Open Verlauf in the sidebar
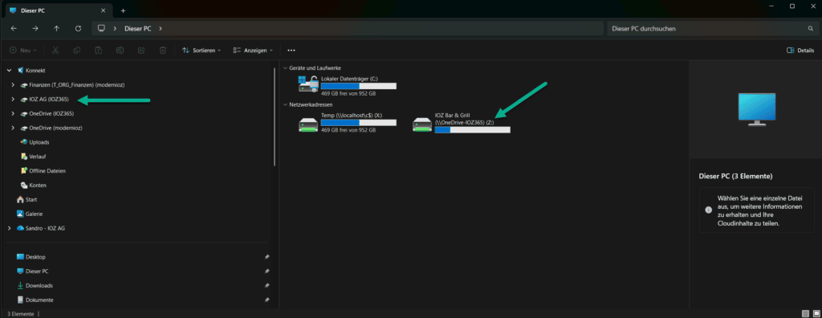Screen dimensions: 822x318 click(x=34, y=157)
